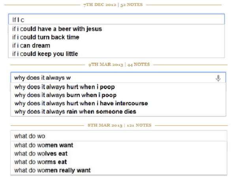
Task: Open the '7TH DEC 2012' post link
Action: click(x=100, y=5)
